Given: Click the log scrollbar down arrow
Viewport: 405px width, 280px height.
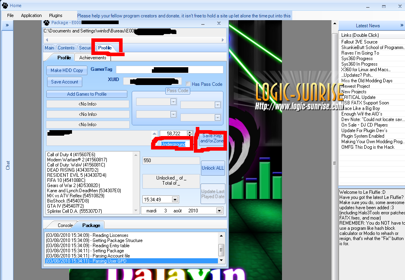Looking at the screenshot, I should point(221,260).
